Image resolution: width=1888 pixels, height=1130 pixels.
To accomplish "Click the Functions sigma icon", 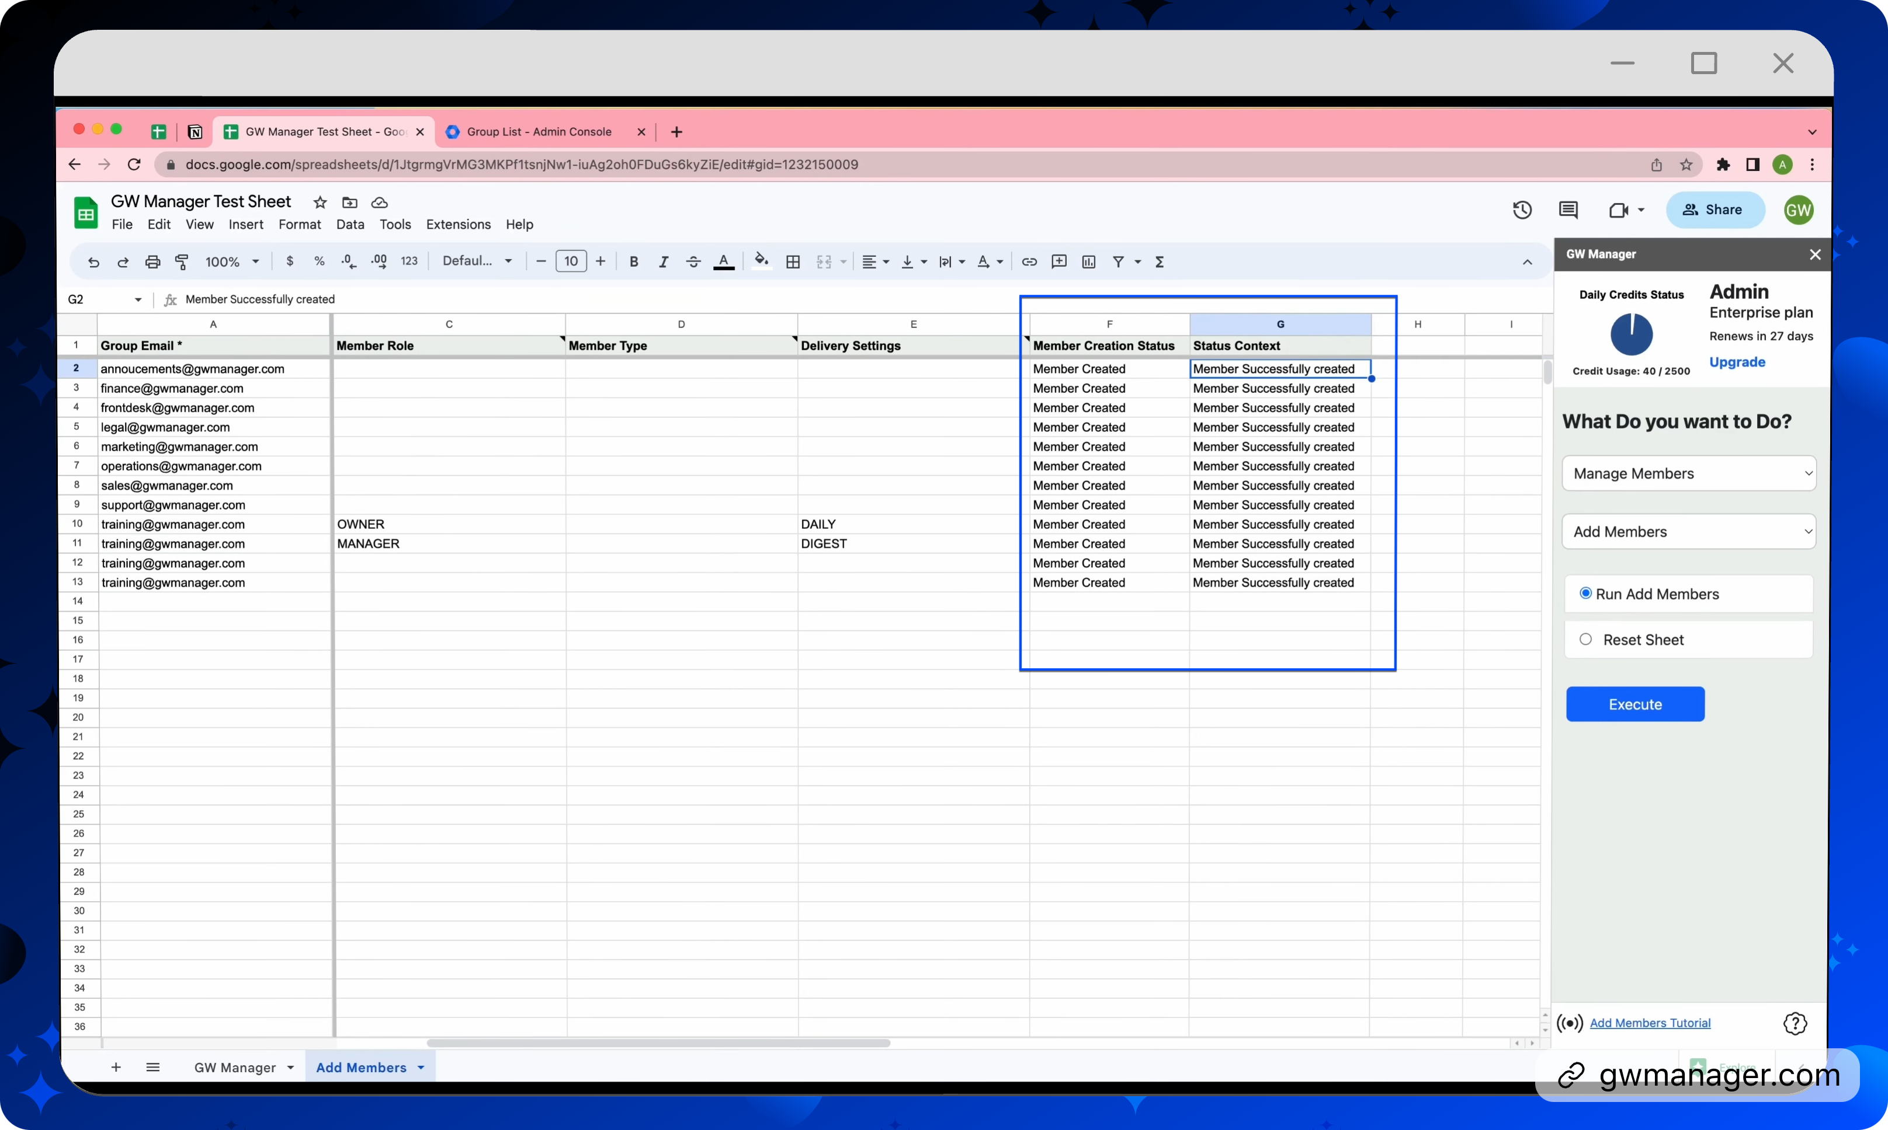I will (x=1160, y=262).
